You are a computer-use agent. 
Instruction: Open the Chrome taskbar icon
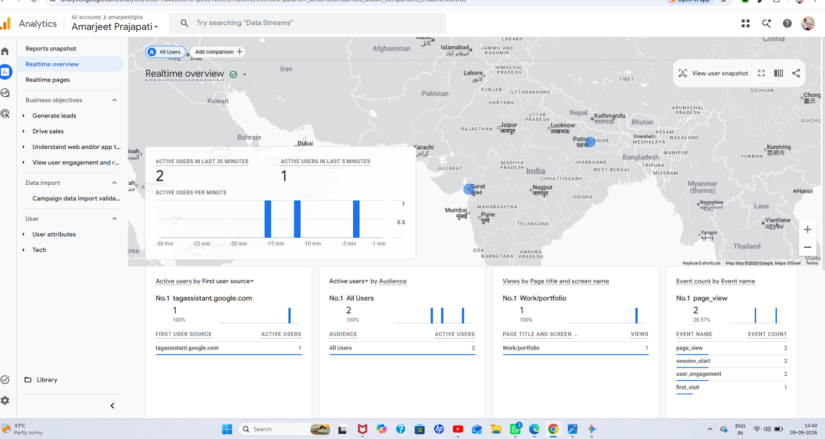coord(553,429)
